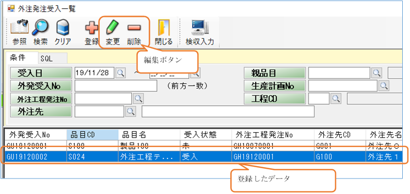The width and height of the screenshot is (410, 194).
Task: Sort by 外注先CD column header
Action: tap(340, 135)
